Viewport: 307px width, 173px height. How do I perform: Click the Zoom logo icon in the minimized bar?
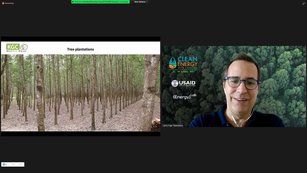tap(4, 164)
